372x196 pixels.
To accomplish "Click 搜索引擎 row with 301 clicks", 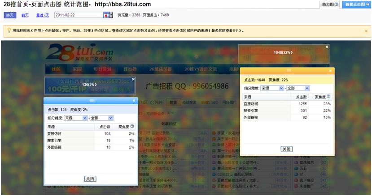I will coord(287,111).
